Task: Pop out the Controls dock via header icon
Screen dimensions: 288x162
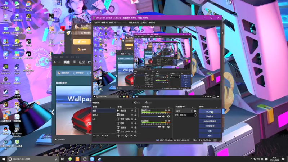Action: pyautogui.click(x=217, y=107)
